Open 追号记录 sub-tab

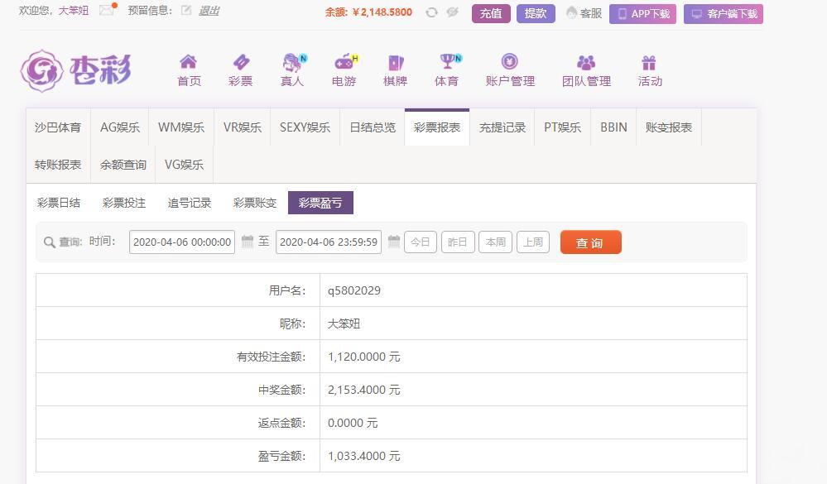(190, 203)
